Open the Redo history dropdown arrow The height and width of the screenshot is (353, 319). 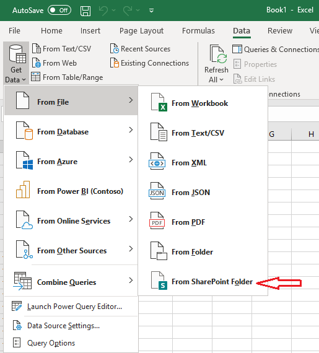(x=138, y=11)
